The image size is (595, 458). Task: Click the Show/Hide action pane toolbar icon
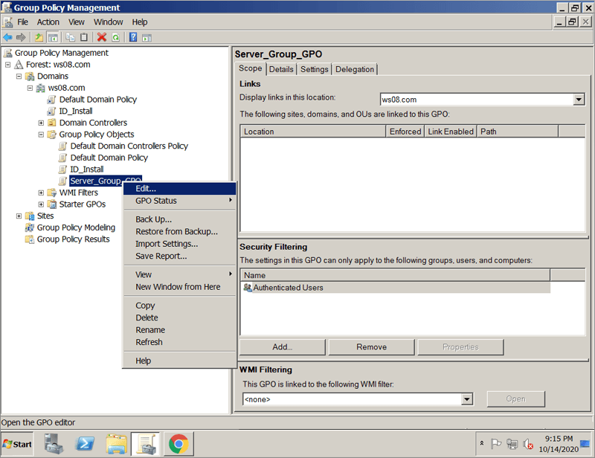click(147, 37)
